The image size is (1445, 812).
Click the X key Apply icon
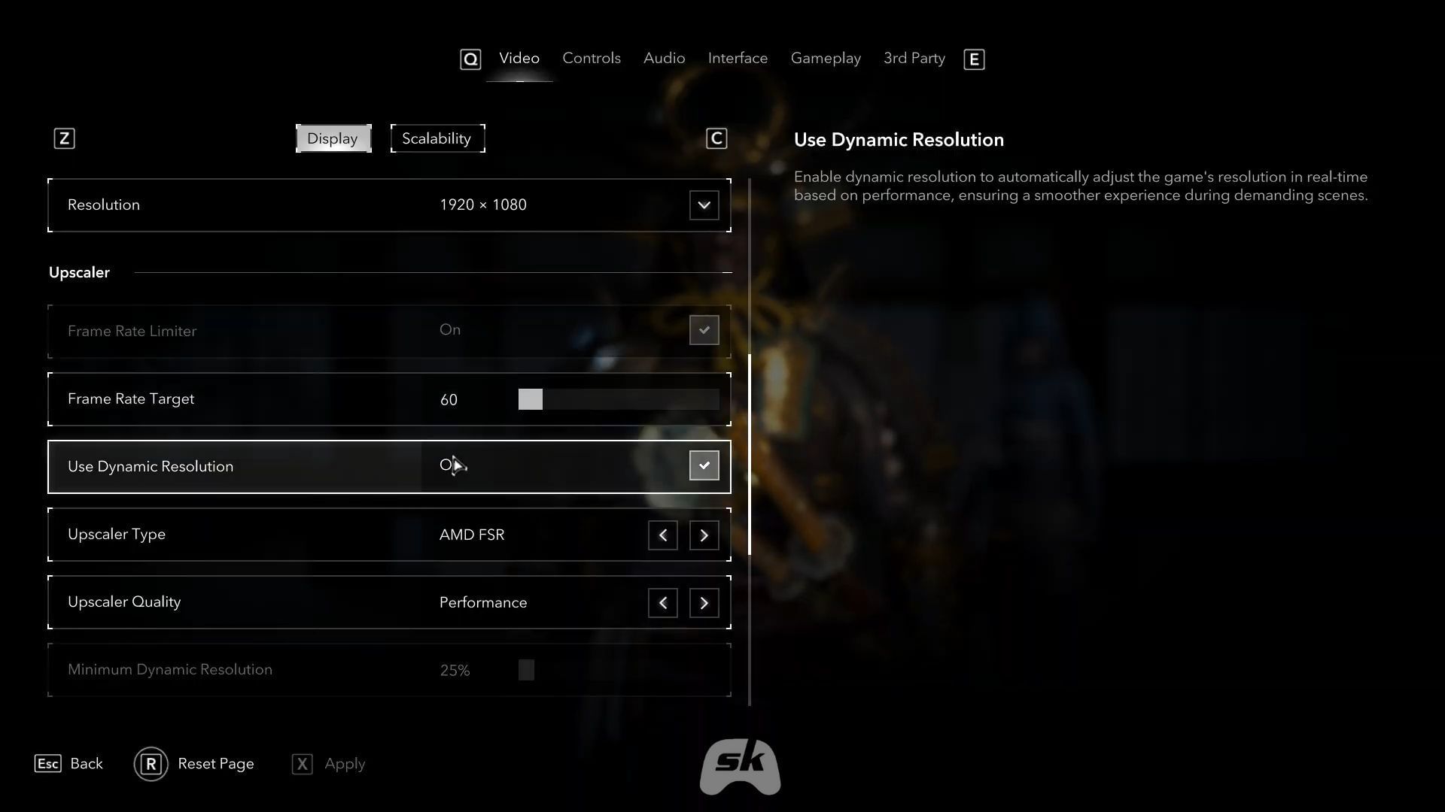[302, 764]
